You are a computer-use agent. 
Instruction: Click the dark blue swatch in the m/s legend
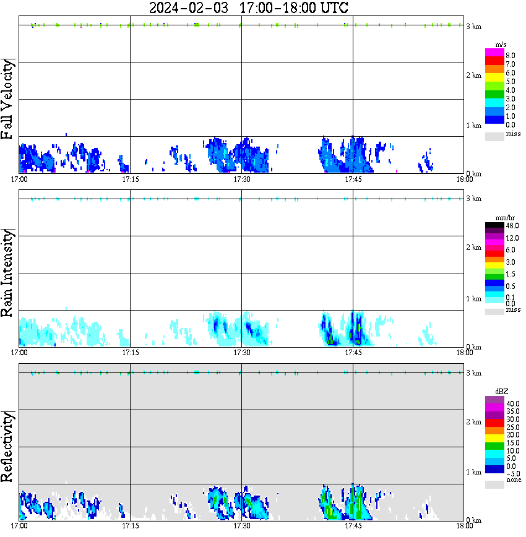pos(494,119)
